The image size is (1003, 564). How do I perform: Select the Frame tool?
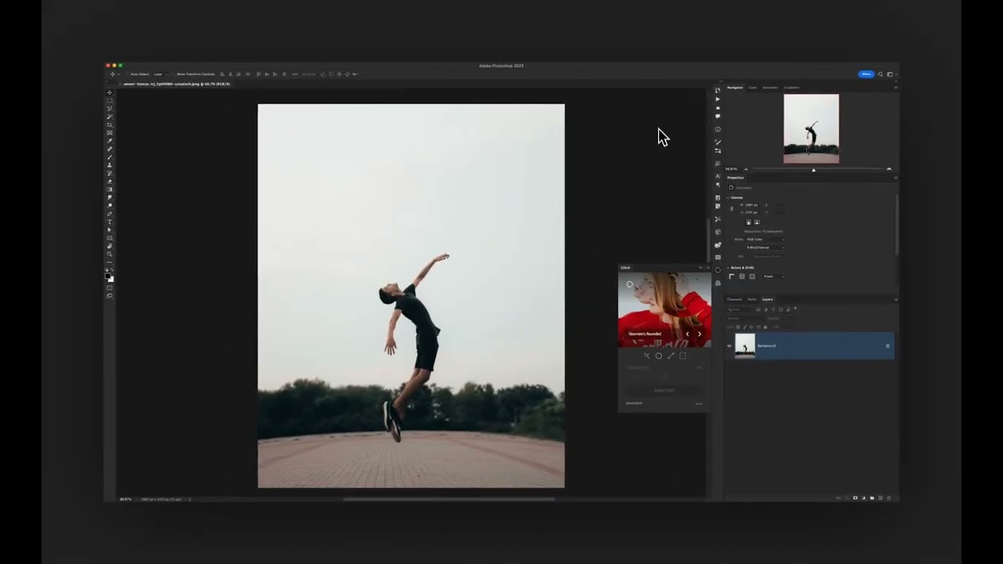[x=109, y=132]
